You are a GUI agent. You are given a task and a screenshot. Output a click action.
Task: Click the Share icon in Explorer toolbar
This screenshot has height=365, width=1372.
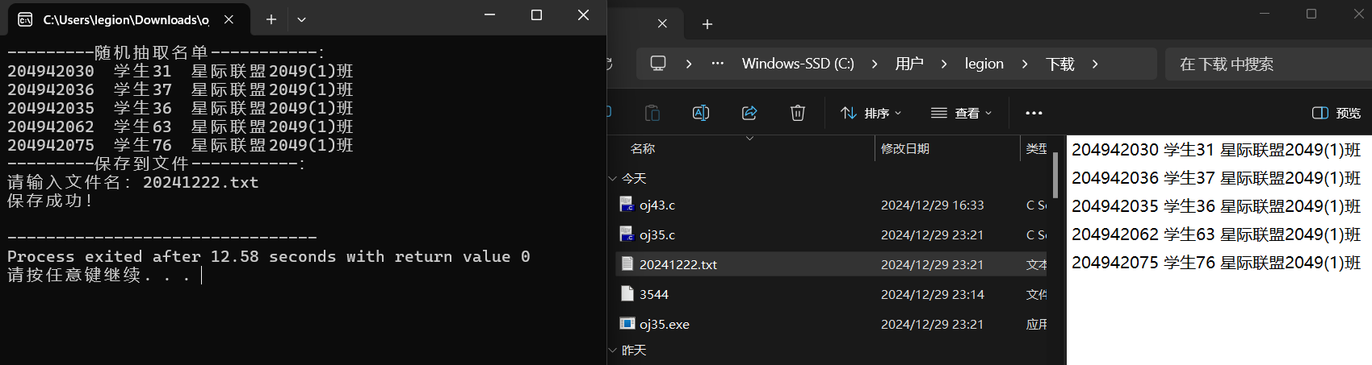pyautogui.click(x=749, y=113)
